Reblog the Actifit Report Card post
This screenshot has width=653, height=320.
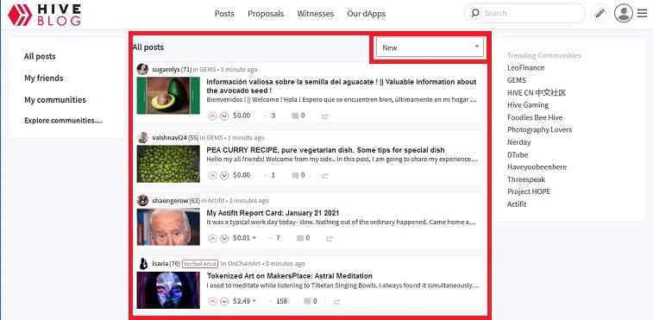coord(330,239)
